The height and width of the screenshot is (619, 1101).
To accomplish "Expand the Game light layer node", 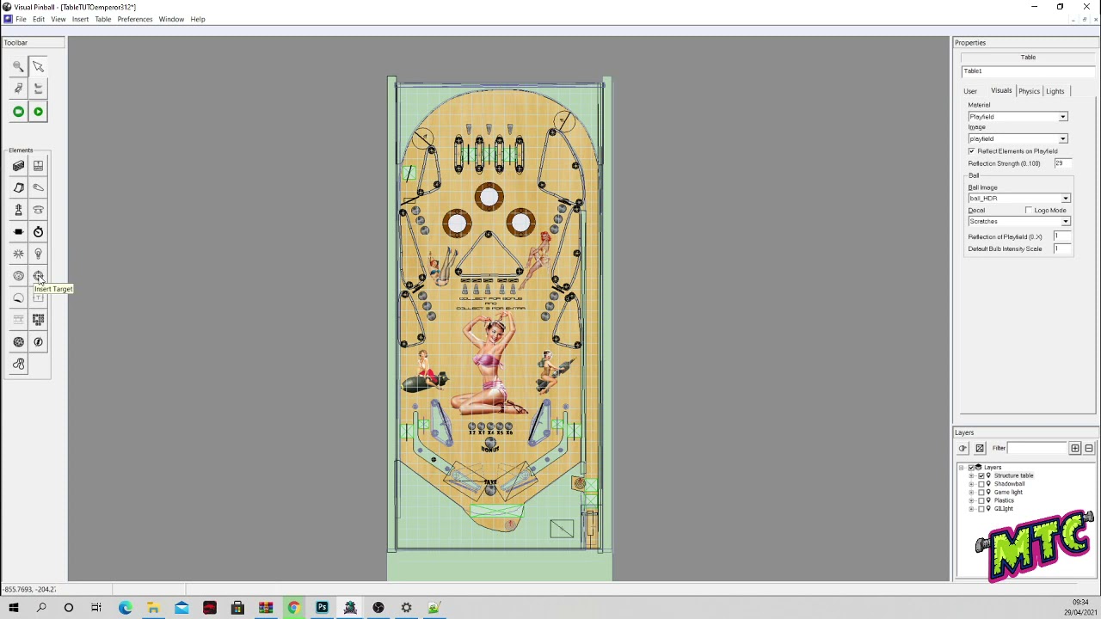I will point(971,493).
